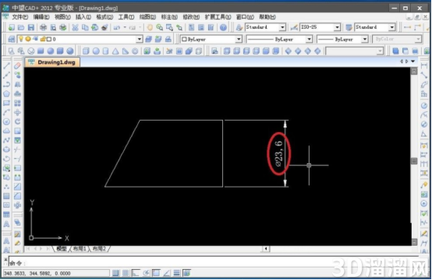Click the Print icon
Image resolution: width=432 pixels, height=280 pixels.
click(x=43, y=27)
